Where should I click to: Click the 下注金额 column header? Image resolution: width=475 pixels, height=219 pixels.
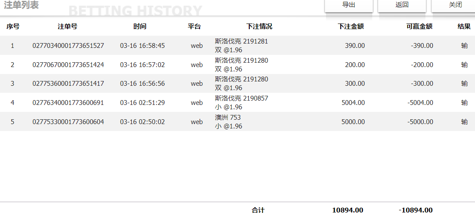[x=351, y=27]
